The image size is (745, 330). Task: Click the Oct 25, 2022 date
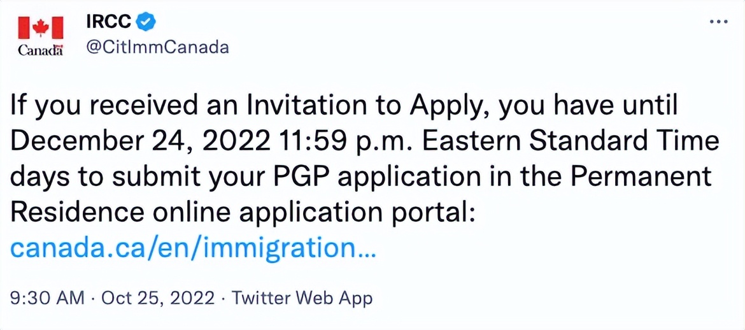pyautogui.click(x=158, y=298)
